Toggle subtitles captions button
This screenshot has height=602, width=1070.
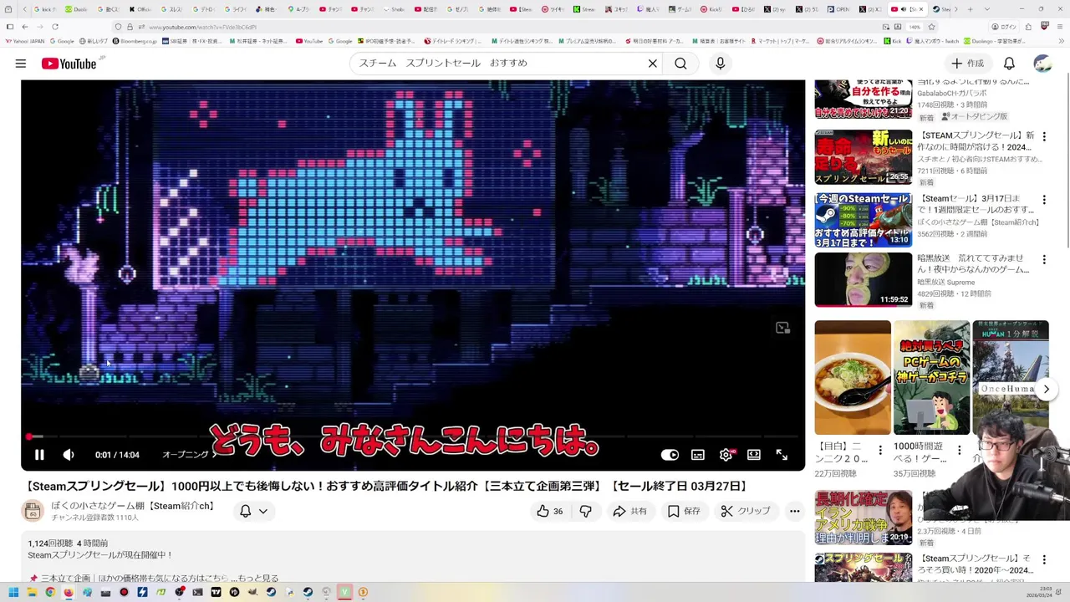tap(698, 455)
